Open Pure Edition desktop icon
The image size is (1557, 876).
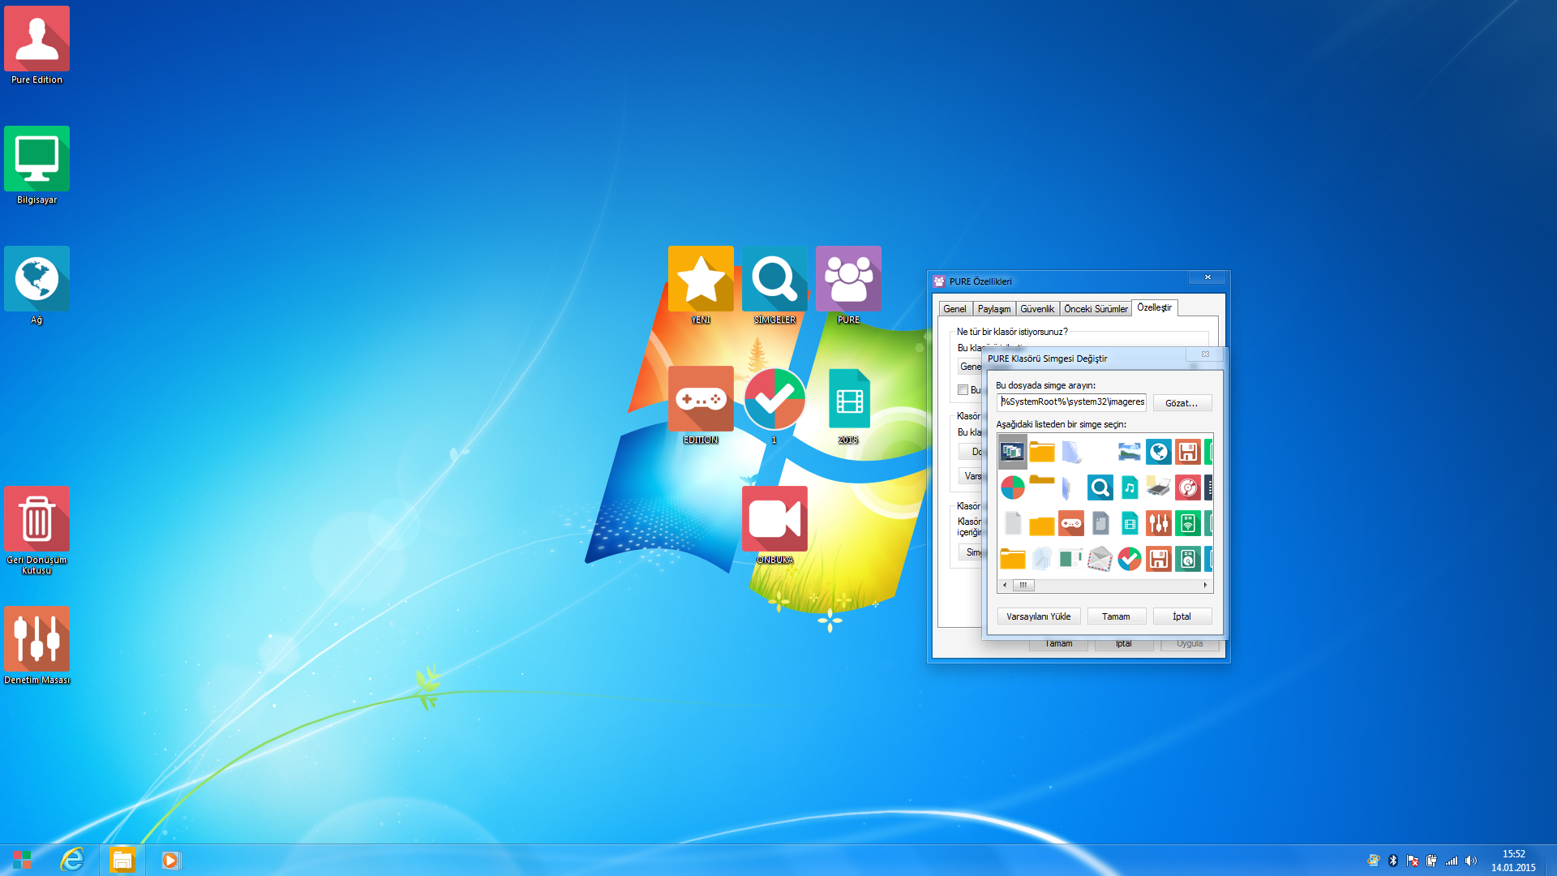36,46
